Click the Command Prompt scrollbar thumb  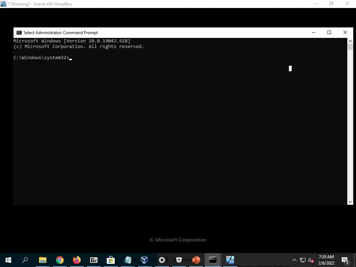[x=350, y=47]
